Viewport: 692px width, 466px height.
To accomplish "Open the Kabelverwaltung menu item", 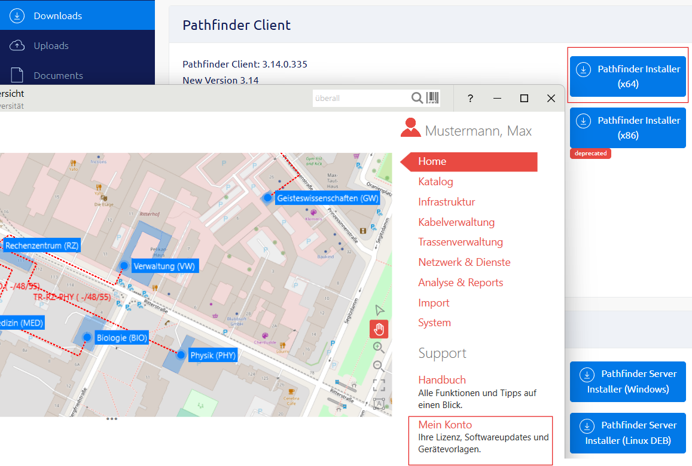I will [456, 222].
